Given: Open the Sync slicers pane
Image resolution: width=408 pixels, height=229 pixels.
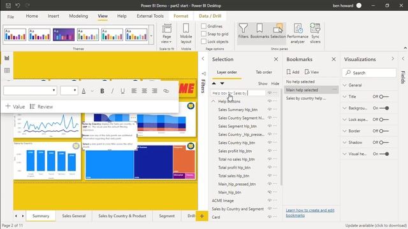Looking at the screenshot, I should (315, 34).
